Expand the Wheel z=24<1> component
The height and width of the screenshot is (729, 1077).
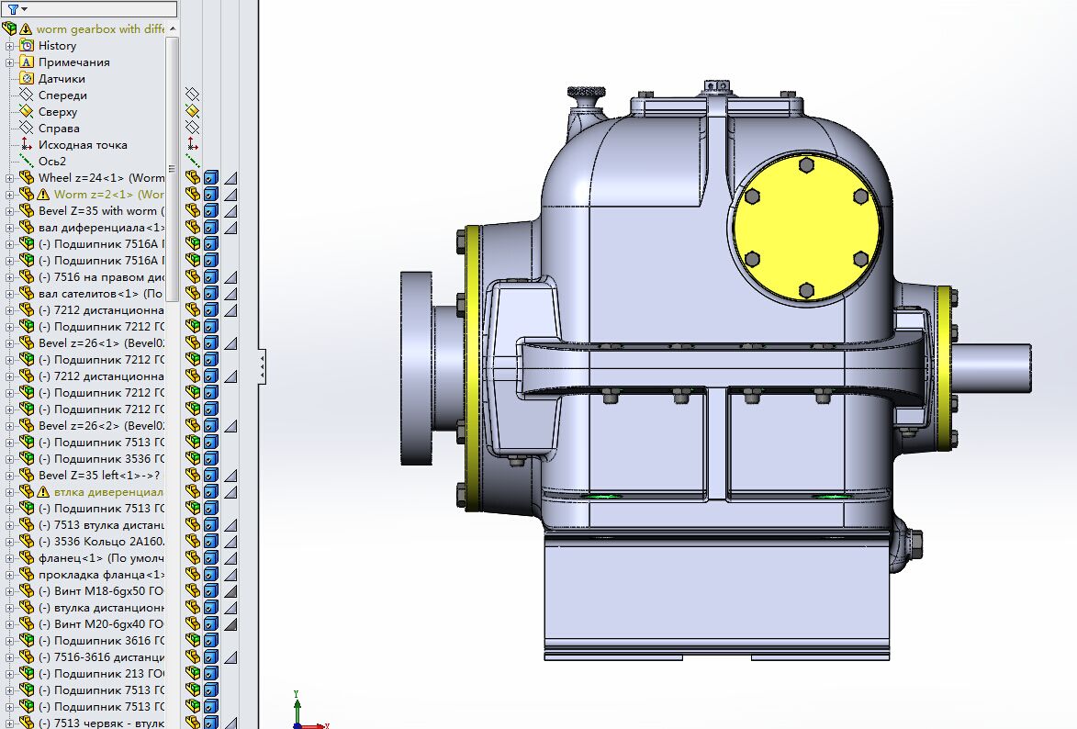point(9,178)
